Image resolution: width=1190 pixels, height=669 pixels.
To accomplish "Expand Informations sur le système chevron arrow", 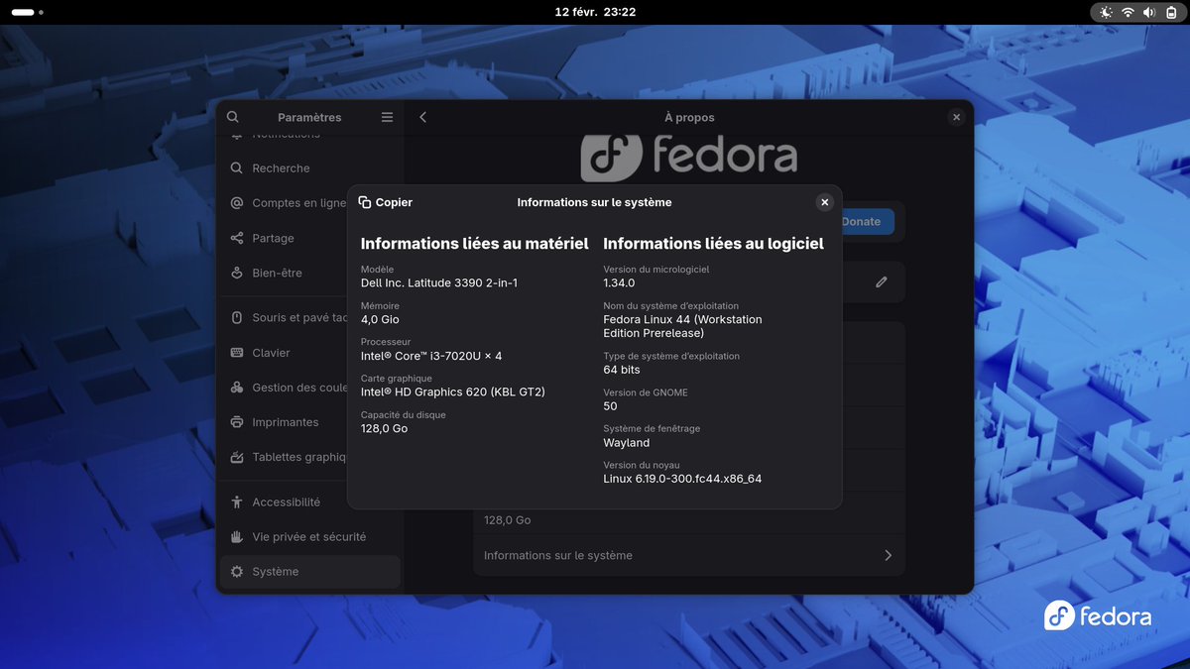I will click(888, 556).
